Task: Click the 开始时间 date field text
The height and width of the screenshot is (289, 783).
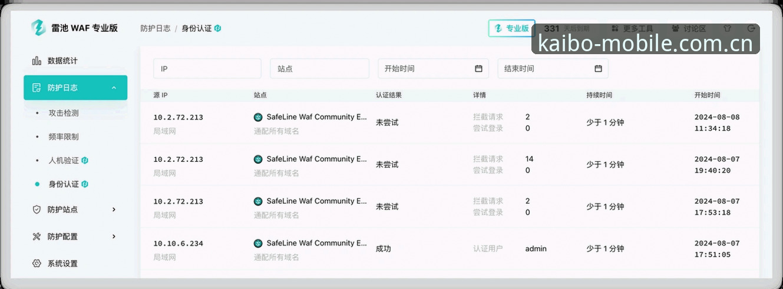Action: click(399, 69)
